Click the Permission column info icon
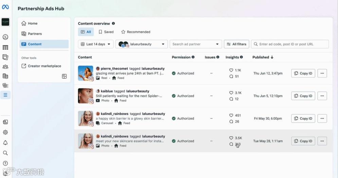The image size is (338, 178). (x=193, y=57)
